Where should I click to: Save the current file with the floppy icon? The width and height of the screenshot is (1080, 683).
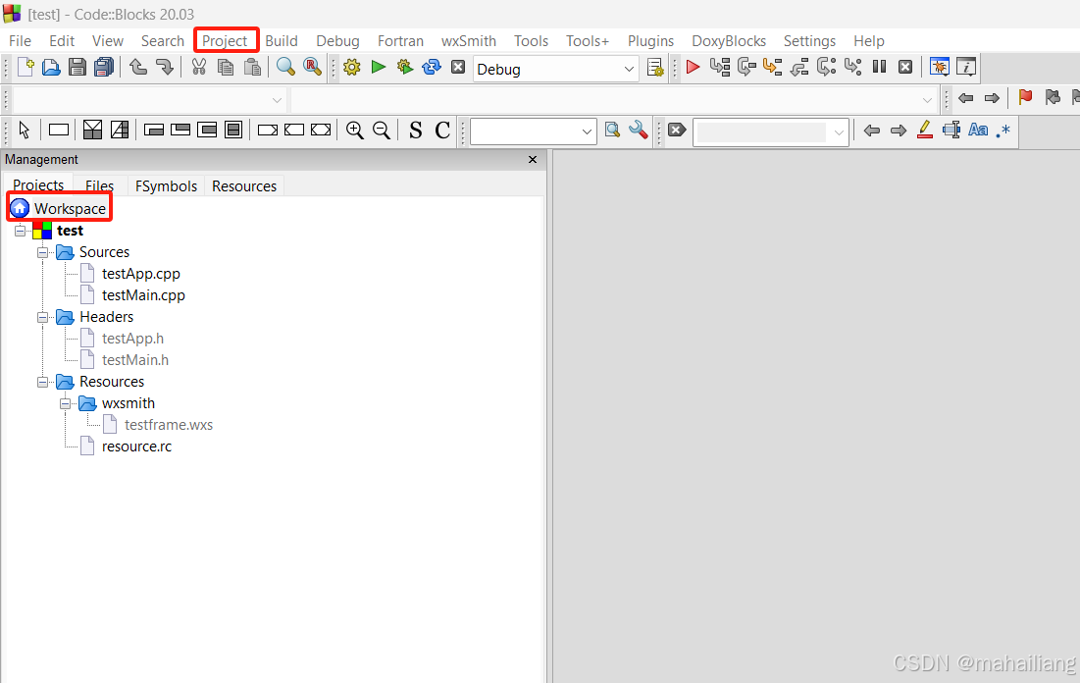pyautogui.click(x=77, y=67)
